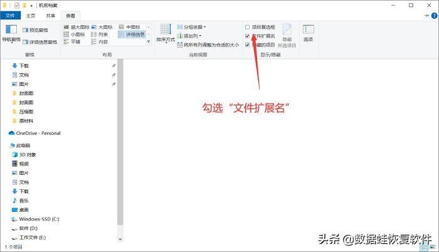Open the 排序方式 sort by icon

(166, 33)
